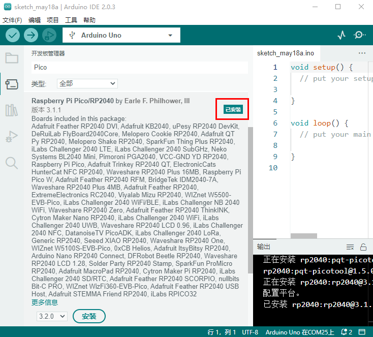Open the Library Manager sidebar icon
Screen dimensions: 373x337
12,110
